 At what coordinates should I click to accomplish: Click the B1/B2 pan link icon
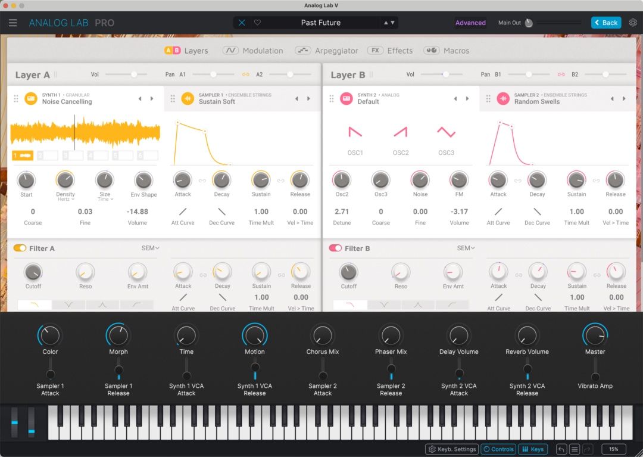pos(561,74)
